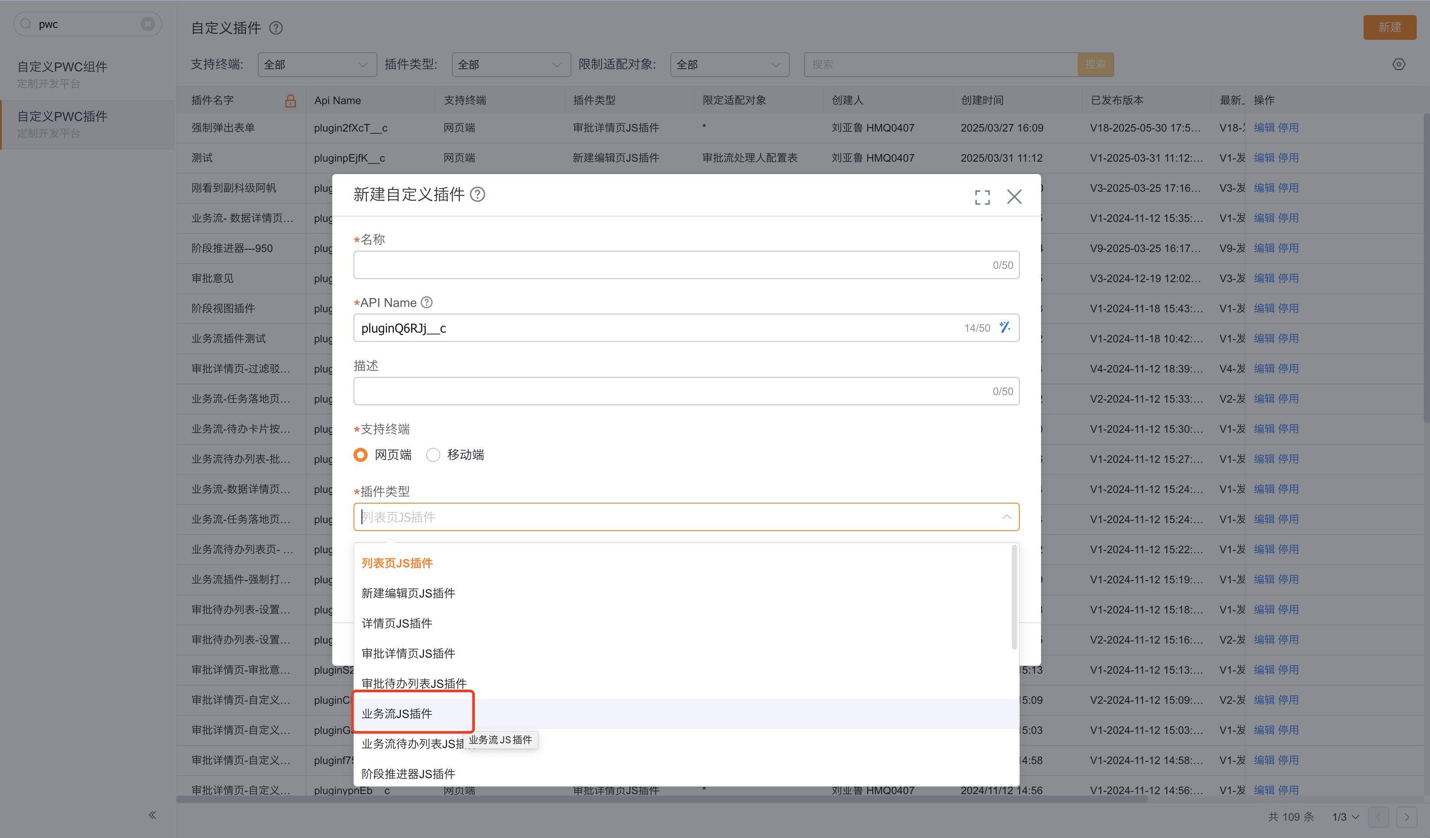Open the 支持终端 filter dropdown
1430x838 pixels.
317,65
